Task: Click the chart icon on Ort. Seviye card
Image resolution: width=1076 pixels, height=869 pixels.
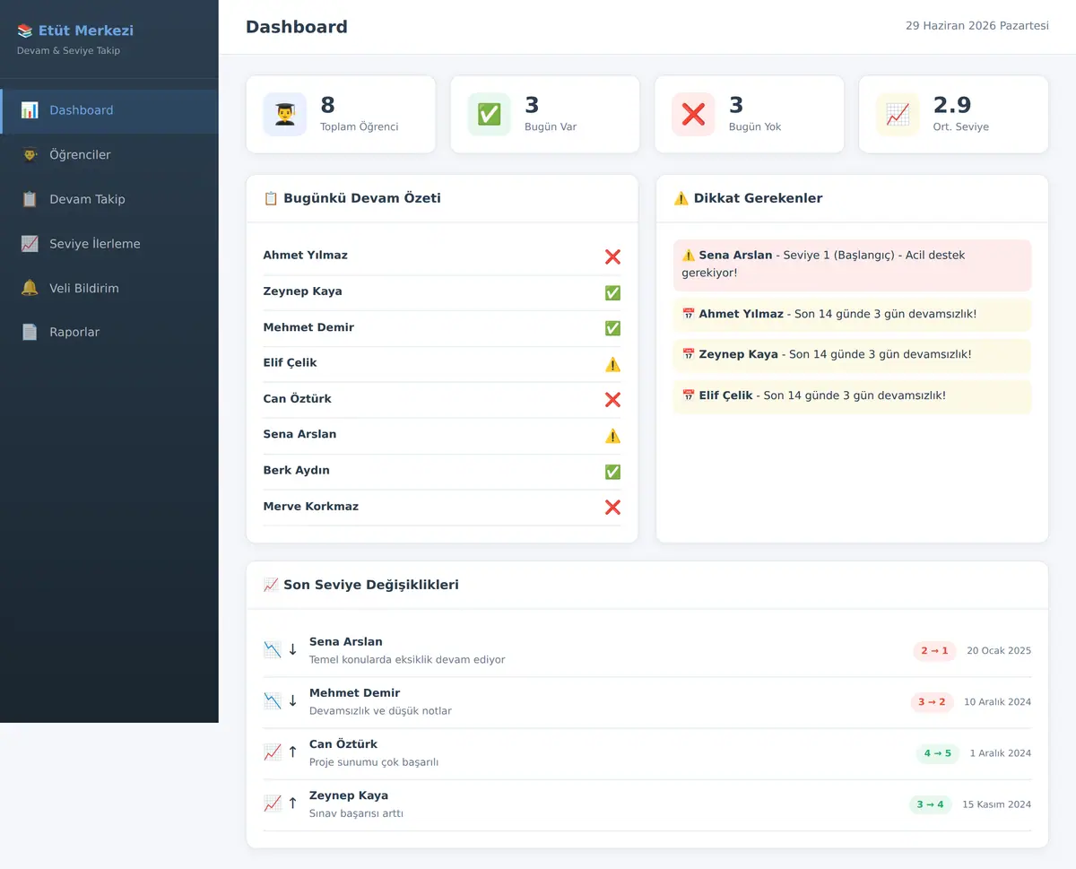Action: pos(898,114)
